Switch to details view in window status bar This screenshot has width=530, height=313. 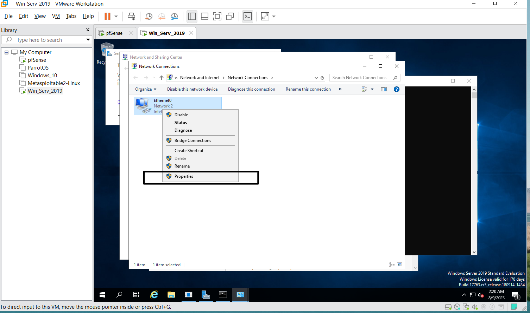click(x=392, y=265)
